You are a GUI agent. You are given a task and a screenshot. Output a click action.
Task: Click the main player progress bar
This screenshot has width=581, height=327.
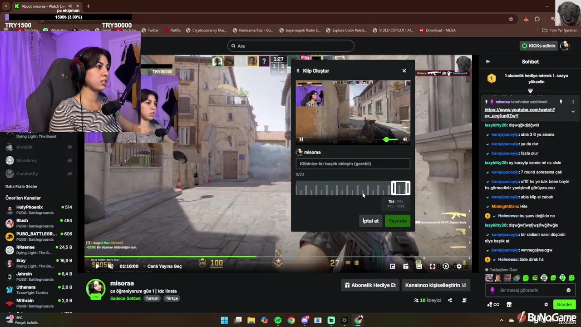(278, 257)
